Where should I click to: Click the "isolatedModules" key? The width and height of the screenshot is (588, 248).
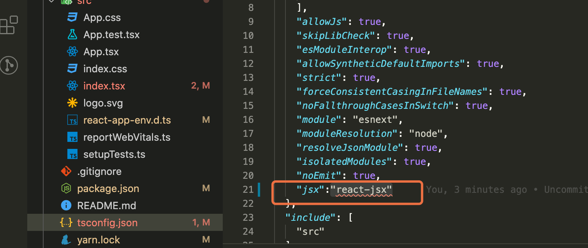point(344,161)
